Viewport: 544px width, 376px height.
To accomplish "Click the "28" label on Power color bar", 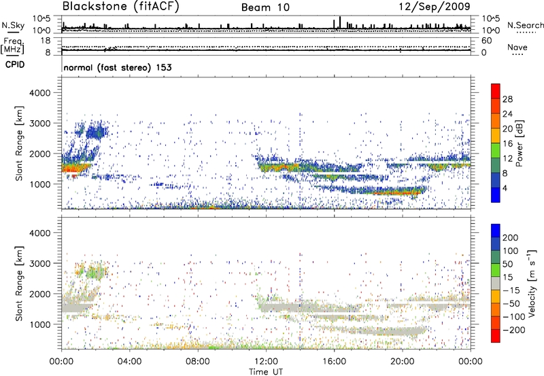I will (507, 99).
